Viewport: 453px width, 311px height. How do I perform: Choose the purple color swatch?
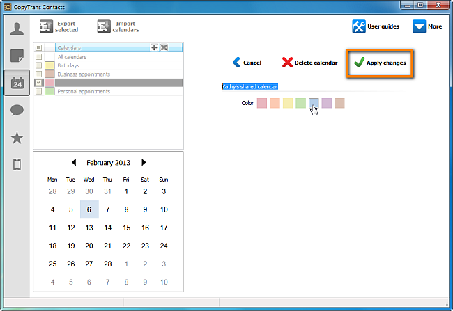[327, 103]
